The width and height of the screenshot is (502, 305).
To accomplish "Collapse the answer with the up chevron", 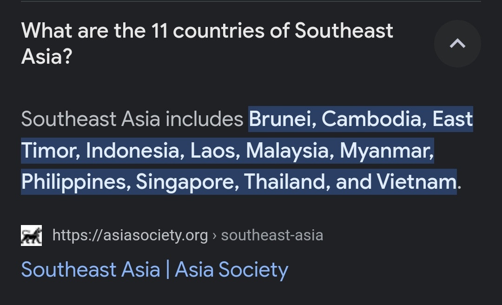I will coord(457,44).
